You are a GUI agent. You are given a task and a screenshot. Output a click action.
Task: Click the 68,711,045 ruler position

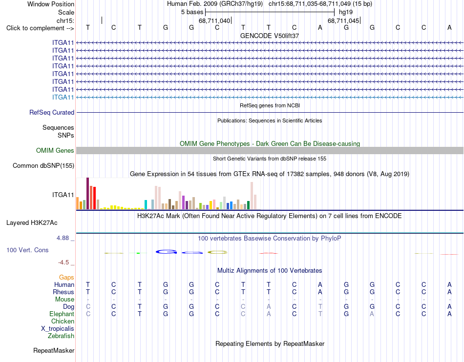click(343, 20)
